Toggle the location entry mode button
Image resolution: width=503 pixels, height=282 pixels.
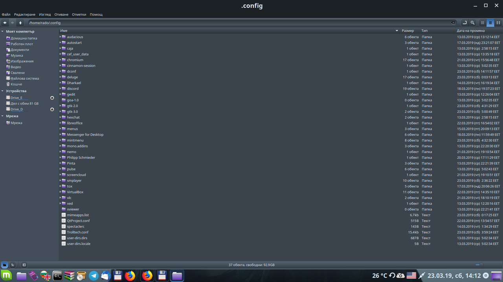click(465, 23)
